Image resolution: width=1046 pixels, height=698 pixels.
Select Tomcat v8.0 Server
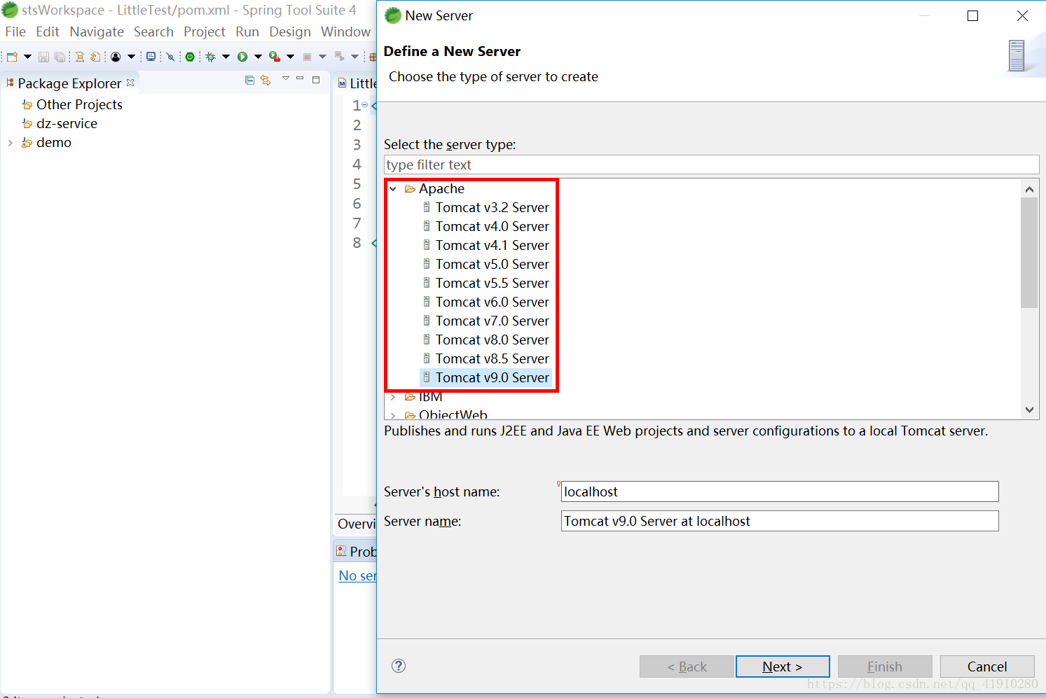coord(492,340)
